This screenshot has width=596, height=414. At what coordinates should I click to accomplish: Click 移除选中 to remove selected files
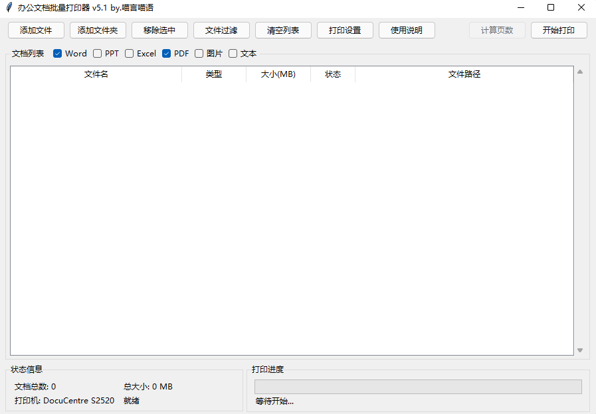pos(159,30)
